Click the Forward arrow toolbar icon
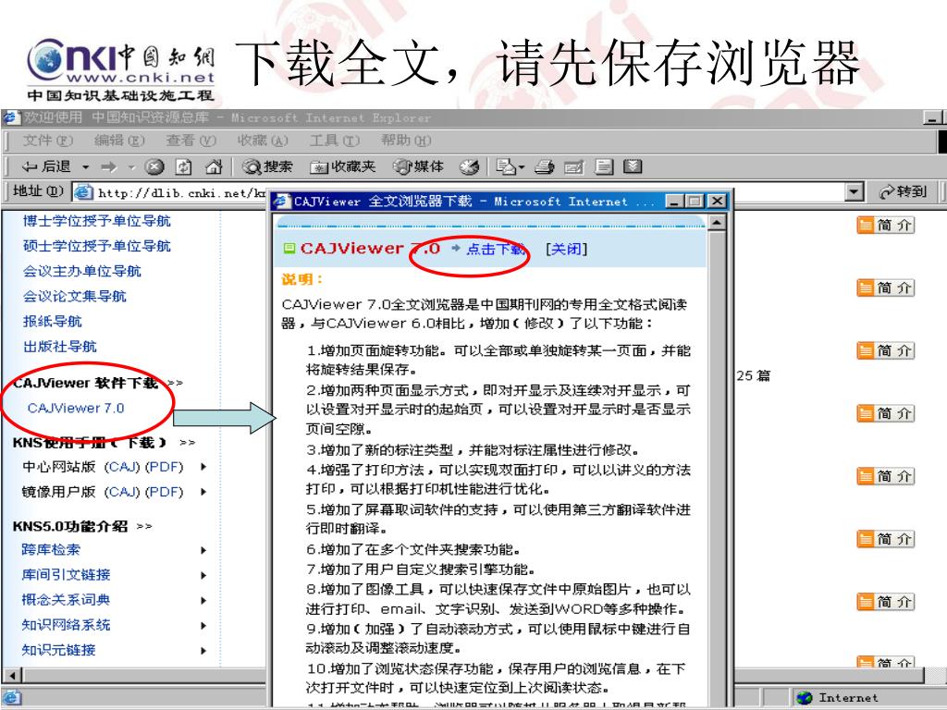Viewport: 947px width, 710px height. pos(109,166)
